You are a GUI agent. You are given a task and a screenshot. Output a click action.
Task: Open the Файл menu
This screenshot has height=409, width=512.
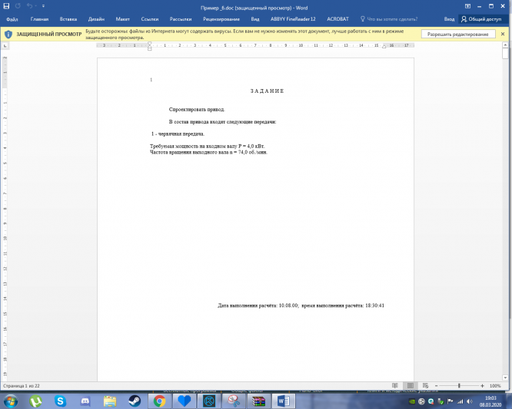coord(12,19)
